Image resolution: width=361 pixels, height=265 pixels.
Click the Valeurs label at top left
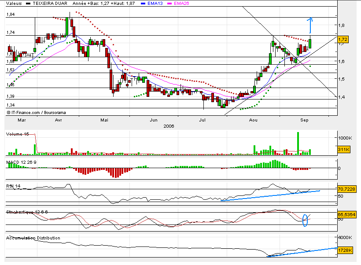[x=14, y=3]
